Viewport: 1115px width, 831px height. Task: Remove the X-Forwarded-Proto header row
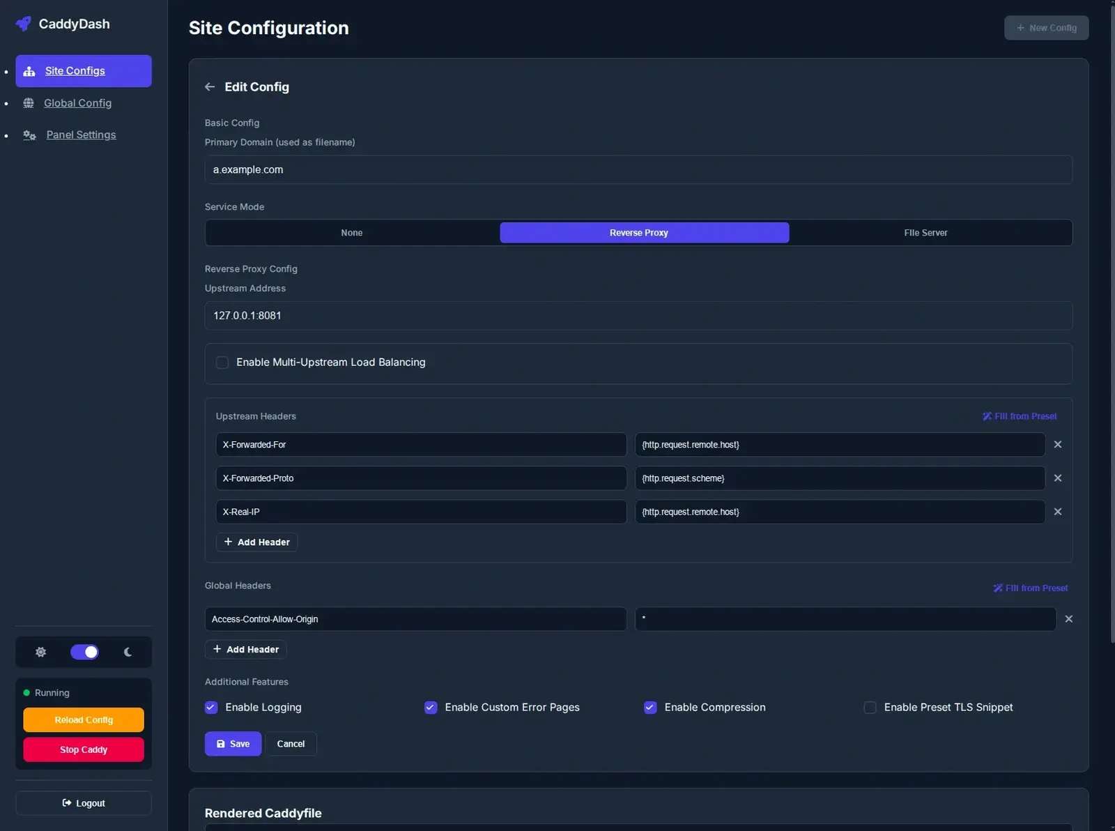point(1058,478)
